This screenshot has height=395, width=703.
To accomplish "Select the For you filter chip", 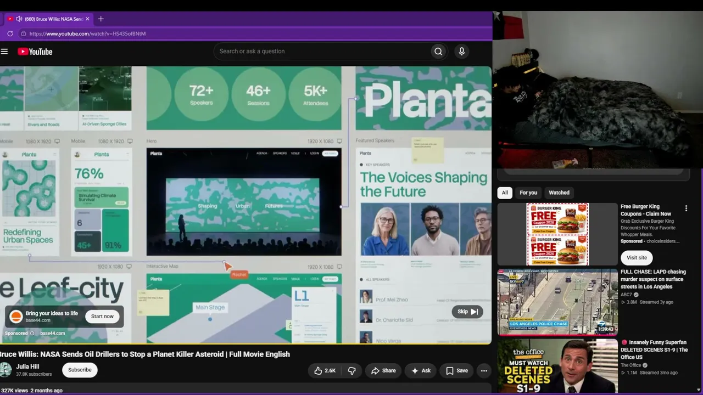I will pos(528,193).
